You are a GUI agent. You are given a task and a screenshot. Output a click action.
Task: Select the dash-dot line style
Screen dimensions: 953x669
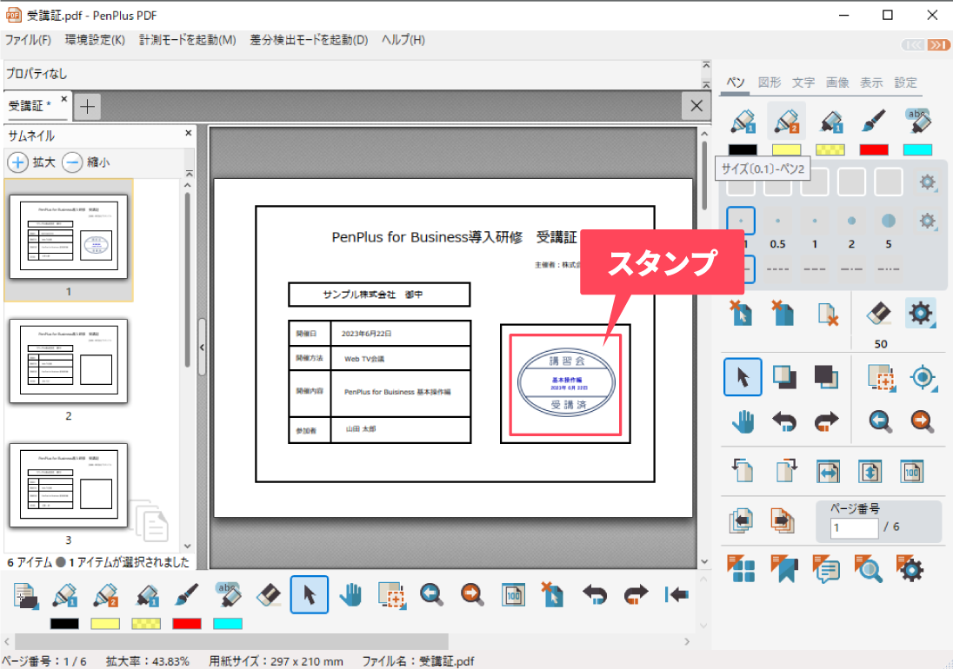[851, 269]
